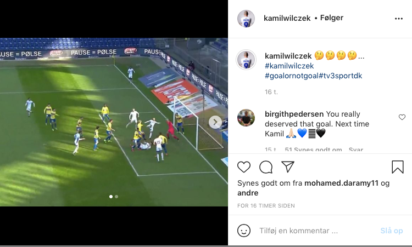Like the post with the heart icon

point(244,167)
